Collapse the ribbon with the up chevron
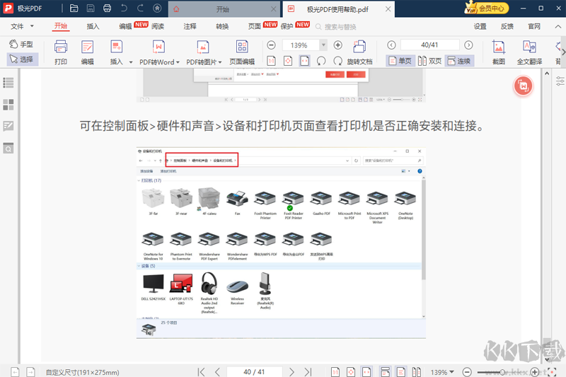566x377 pixels. coord(558,26)
